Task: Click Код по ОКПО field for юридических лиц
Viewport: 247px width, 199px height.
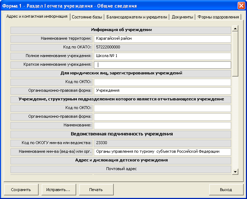Action: pos(162,82)
